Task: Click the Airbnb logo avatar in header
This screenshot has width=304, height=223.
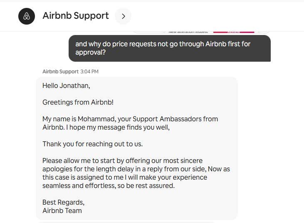Action: coord(27,16)
